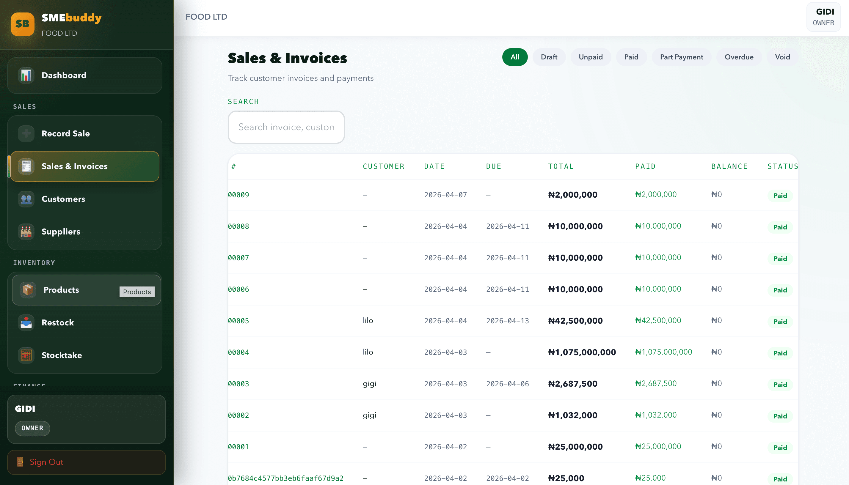Image resolution: width=849 pixels, height=485 pixels.
Task: Click the Suppliers factory icon
Action: tap(26, 232)
